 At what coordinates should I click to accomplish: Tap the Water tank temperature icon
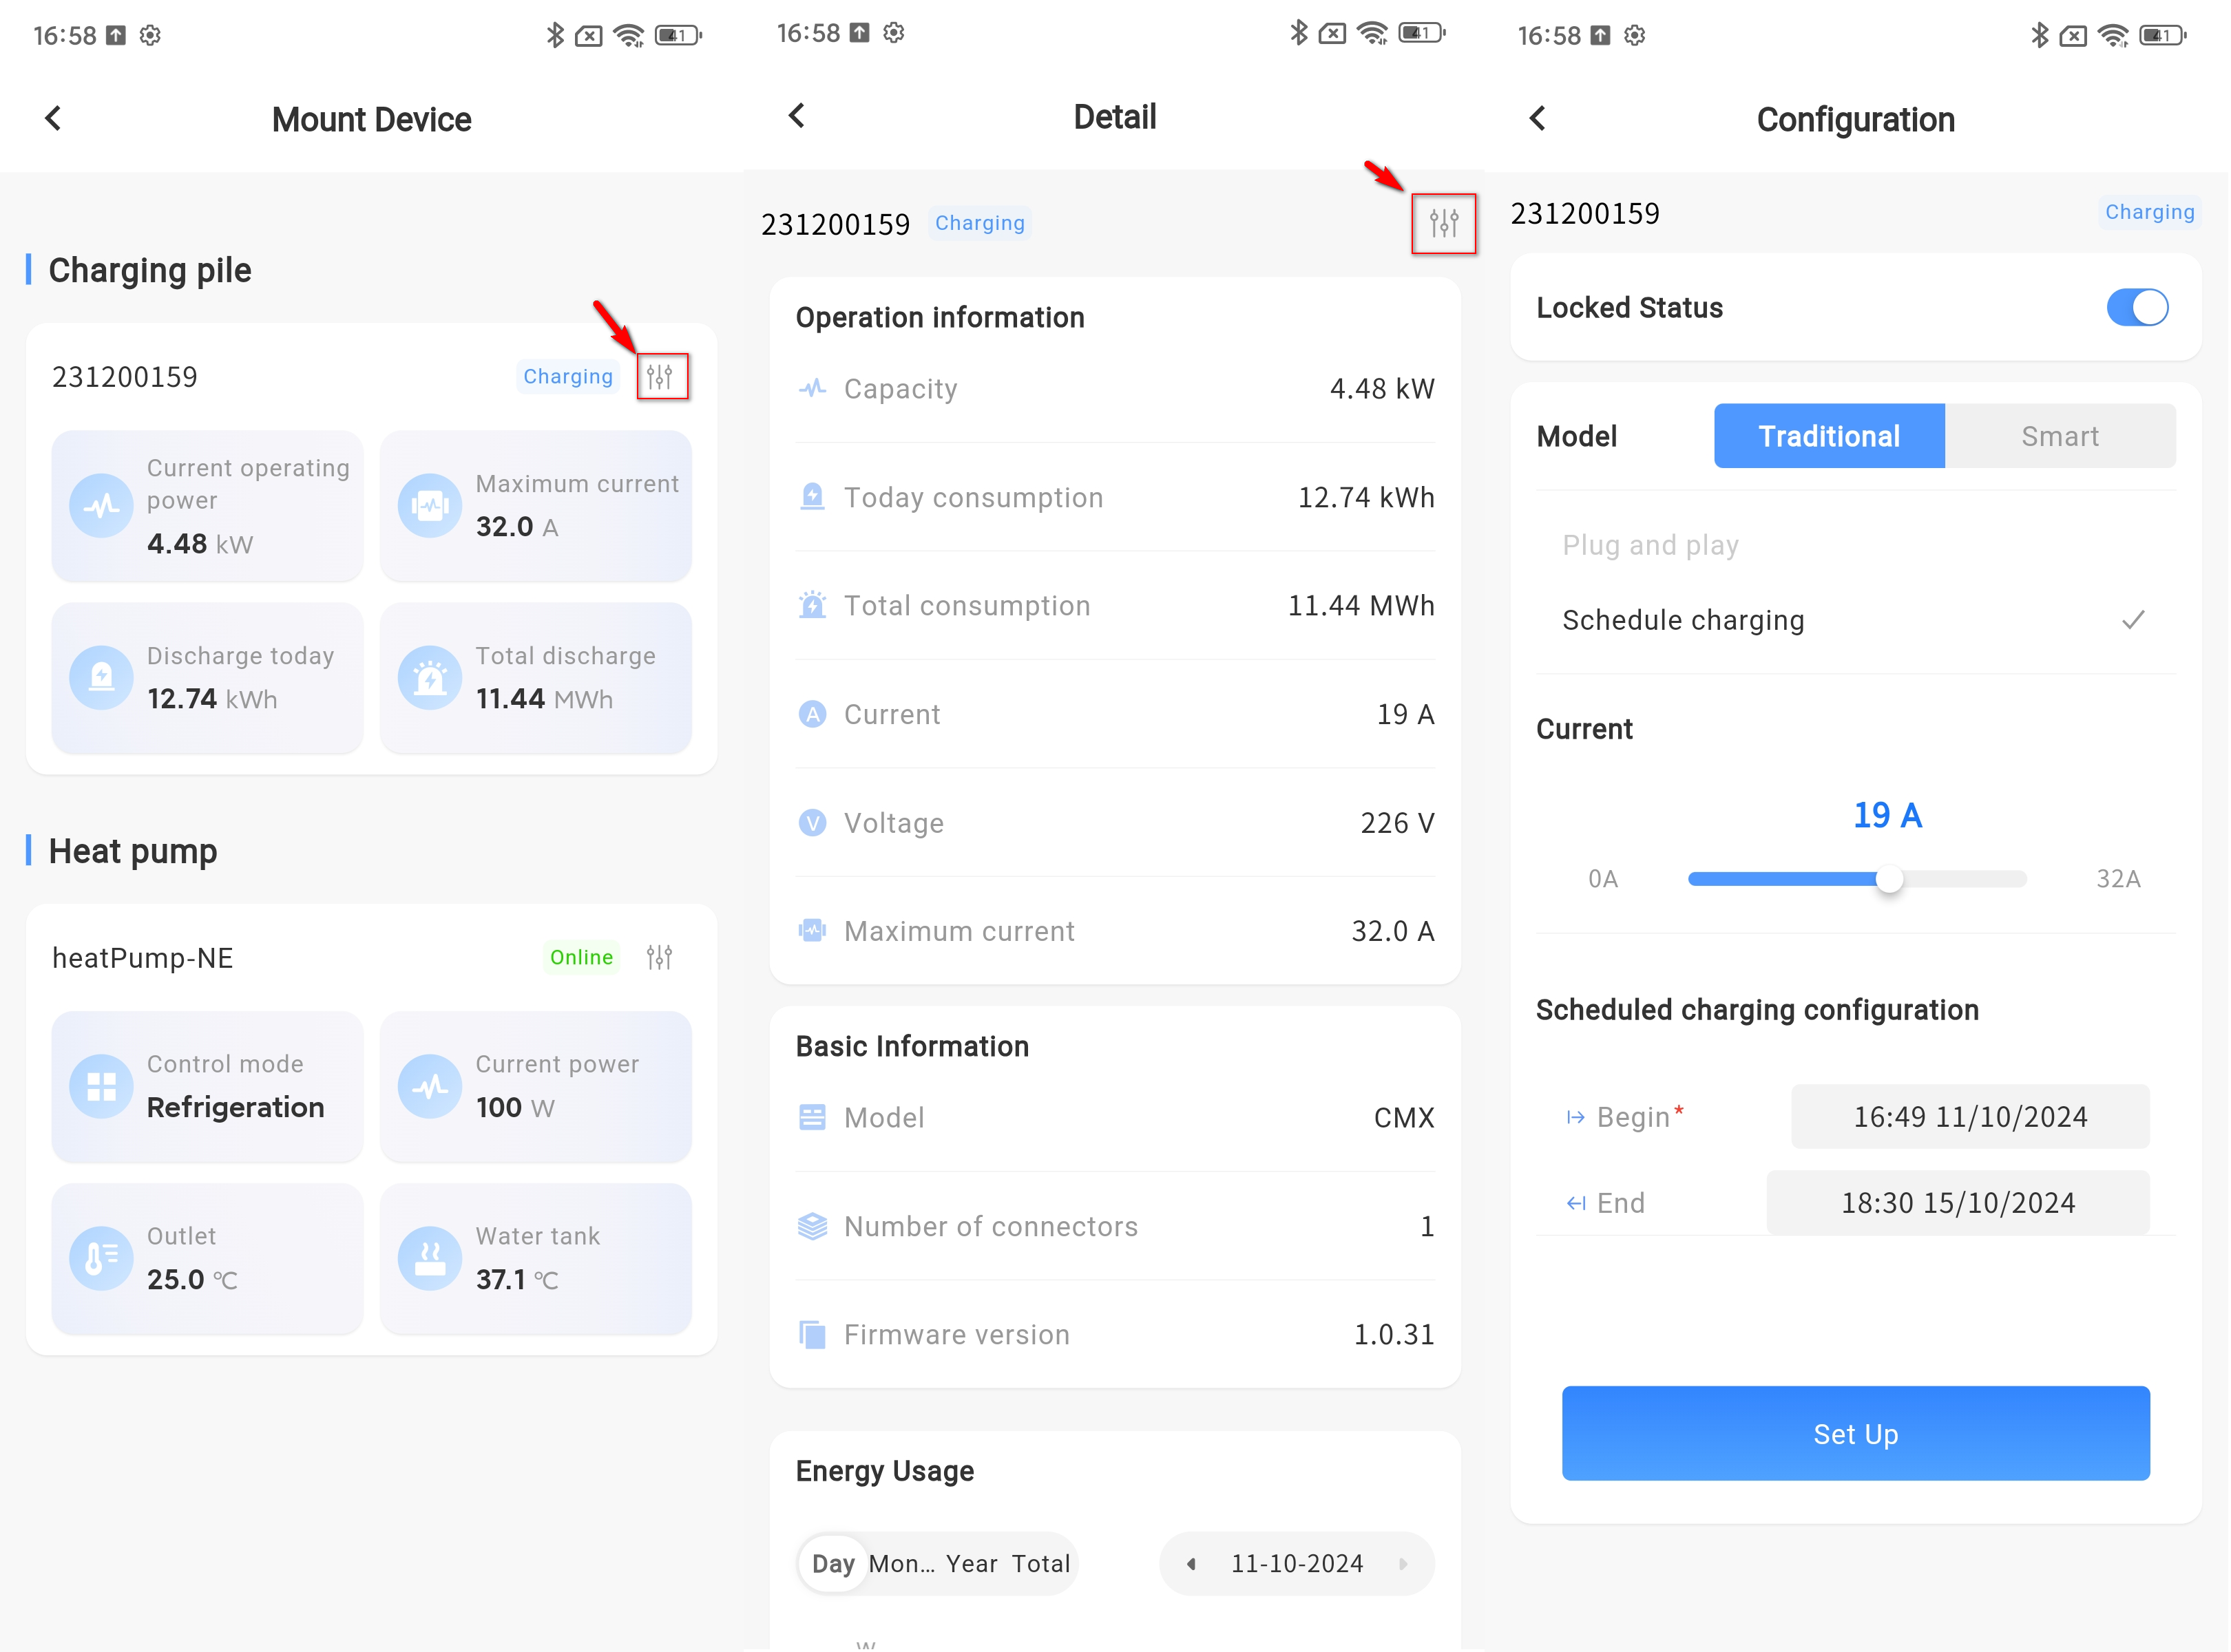[x=430, y=1259]
